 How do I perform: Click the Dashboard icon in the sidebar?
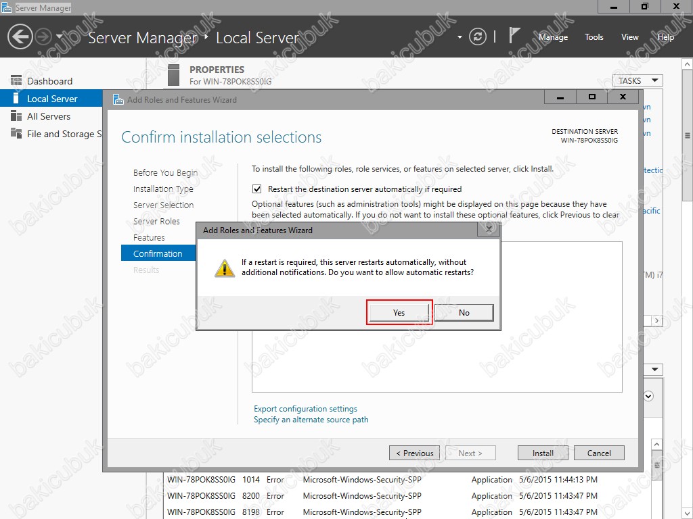16,81
